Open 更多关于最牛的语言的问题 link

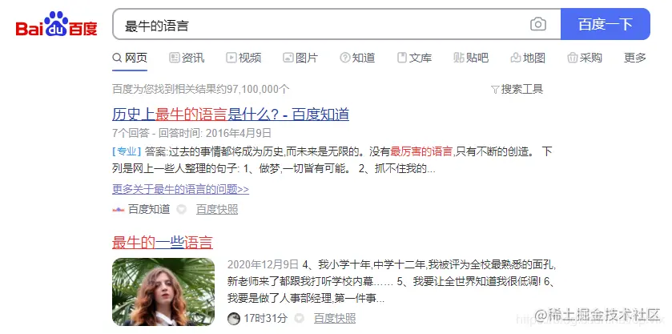[x=180, y=189]
